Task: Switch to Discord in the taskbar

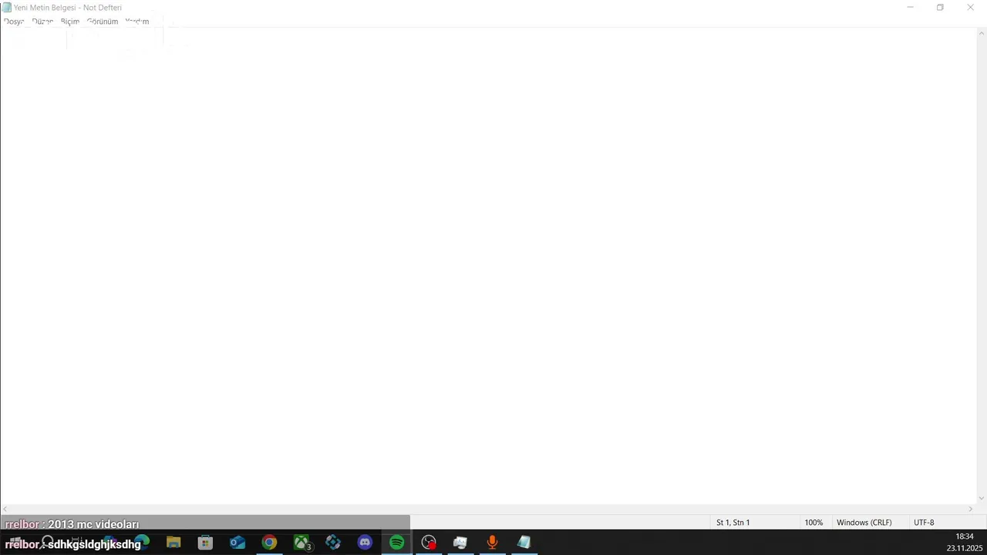Action: point(365,543)
